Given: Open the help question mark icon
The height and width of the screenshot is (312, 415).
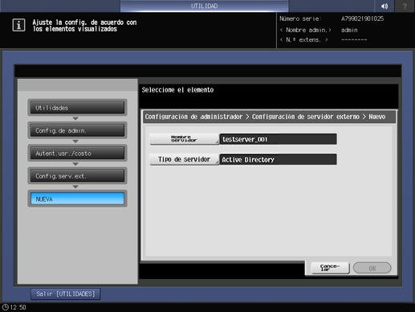Looking at the screenshot, I should [405, 6].
